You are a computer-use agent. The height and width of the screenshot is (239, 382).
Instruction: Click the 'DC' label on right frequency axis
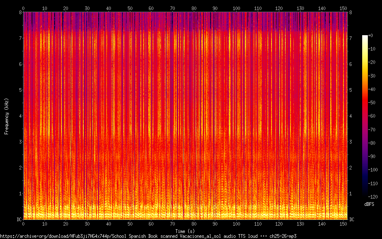click(352, 220)
